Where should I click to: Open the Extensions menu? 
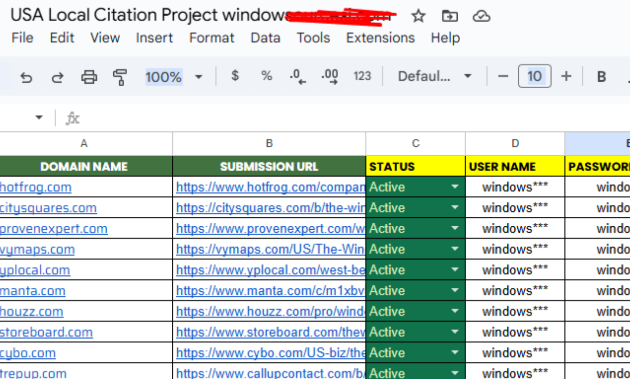(x=380, y=38)
